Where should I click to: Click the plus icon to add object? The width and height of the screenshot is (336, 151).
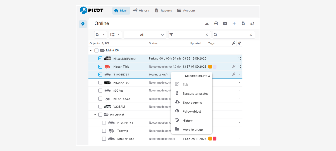(234, 23)
